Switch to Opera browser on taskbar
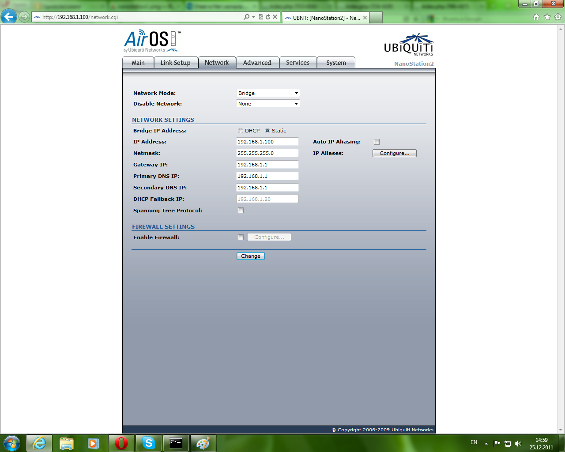 click(121, 443)
